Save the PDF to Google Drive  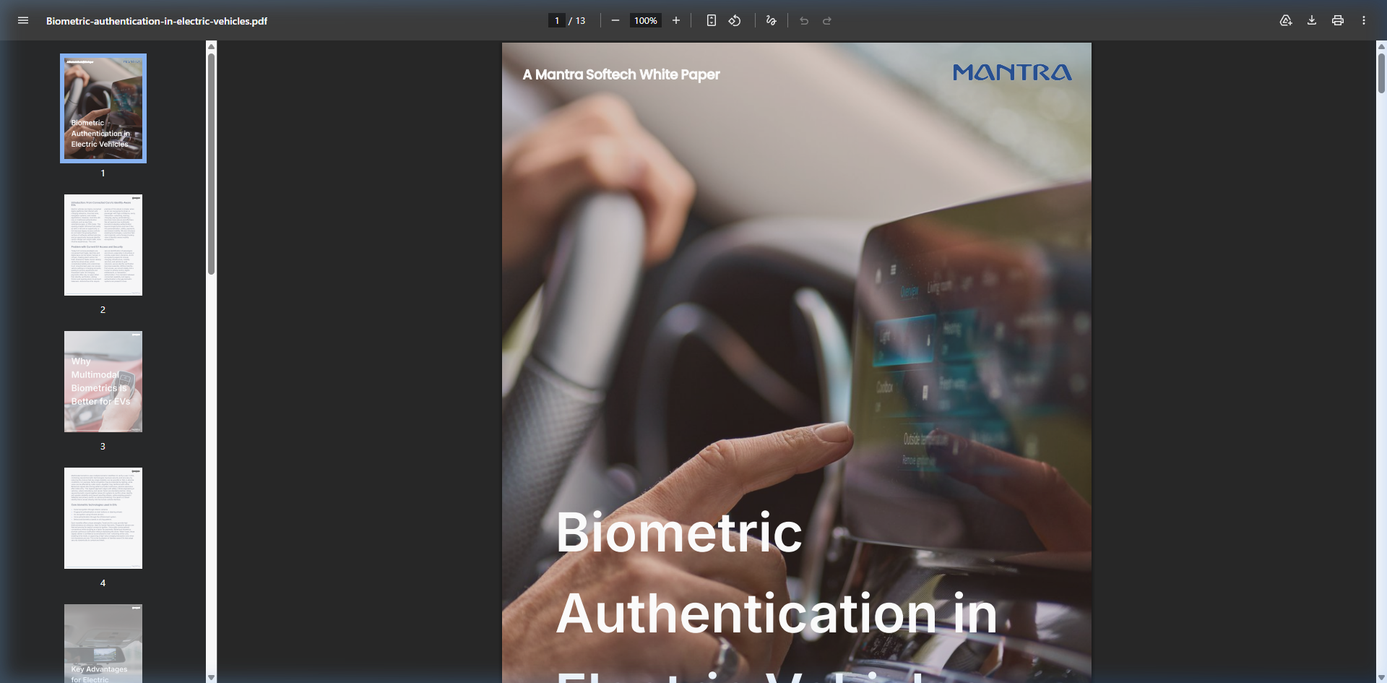(x=1286, y=20)
